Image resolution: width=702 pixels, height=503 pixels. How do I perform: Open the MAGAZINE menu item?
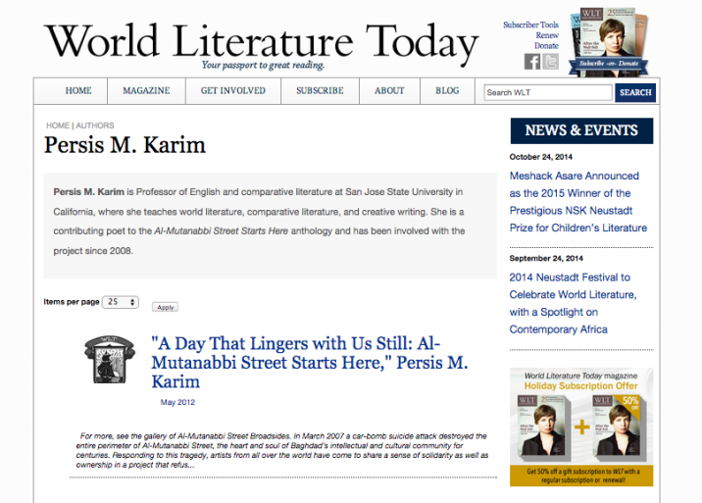coord(146,91)
